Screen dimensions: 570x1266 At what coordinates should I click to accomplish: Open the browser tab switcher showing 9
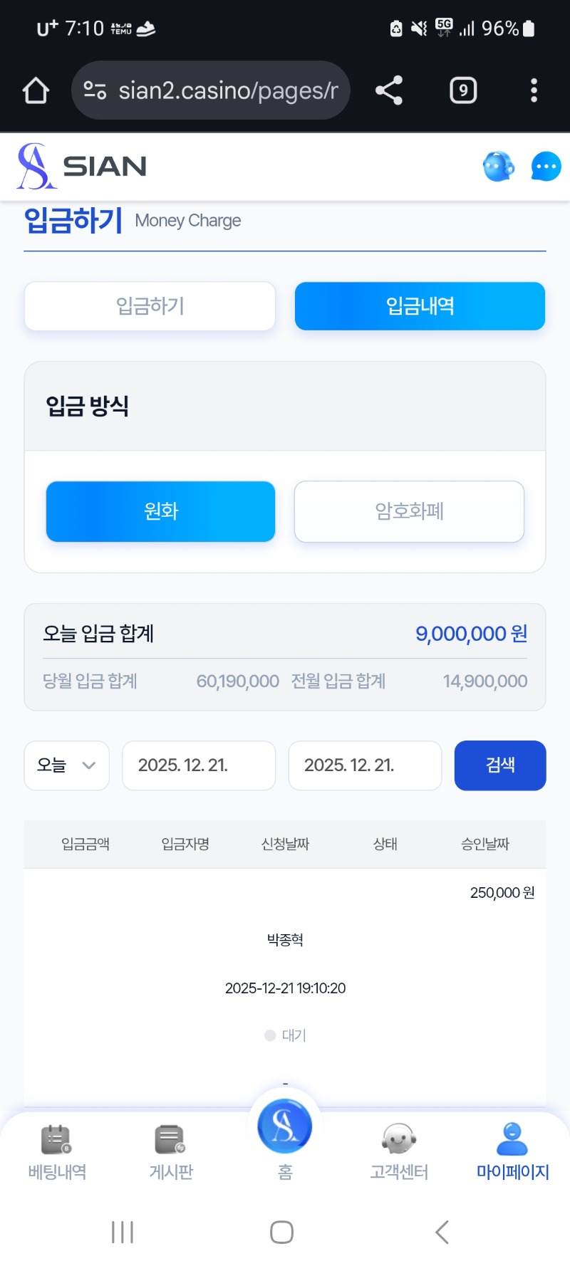[x=463, y=90]
